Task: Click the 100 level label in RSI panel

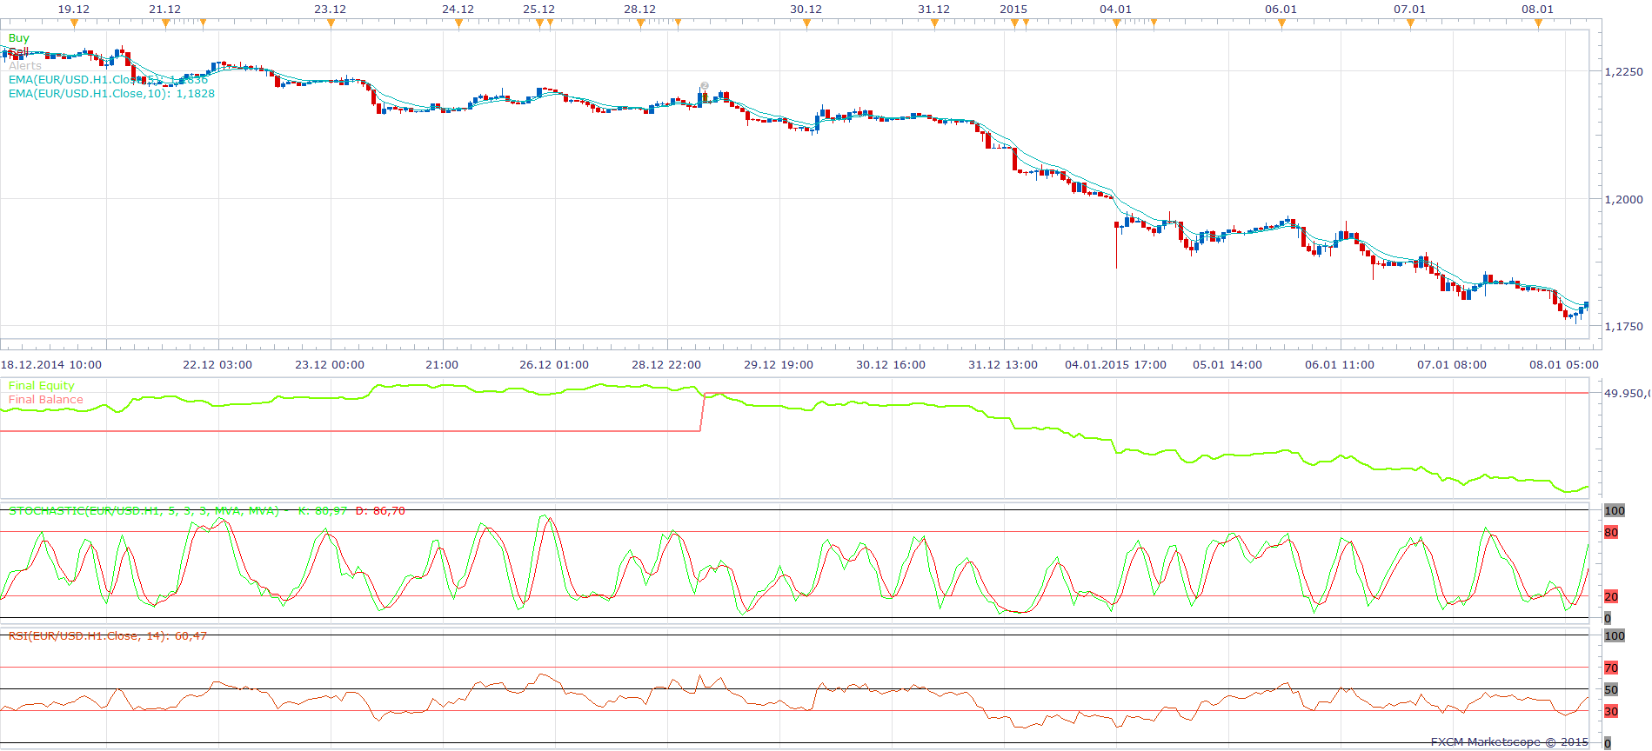Action: point(1615,636)
